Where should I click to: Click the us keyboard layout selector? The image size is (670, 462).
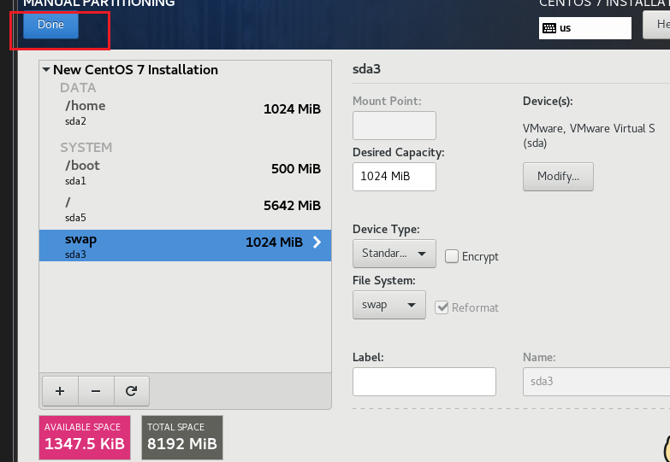pos(585,28)
